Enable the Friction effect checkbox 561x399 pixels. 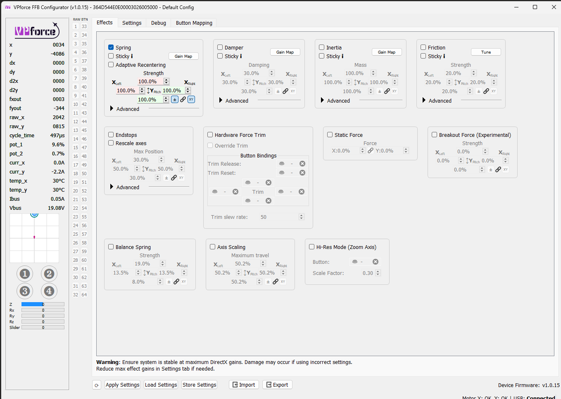click(423, 47)
